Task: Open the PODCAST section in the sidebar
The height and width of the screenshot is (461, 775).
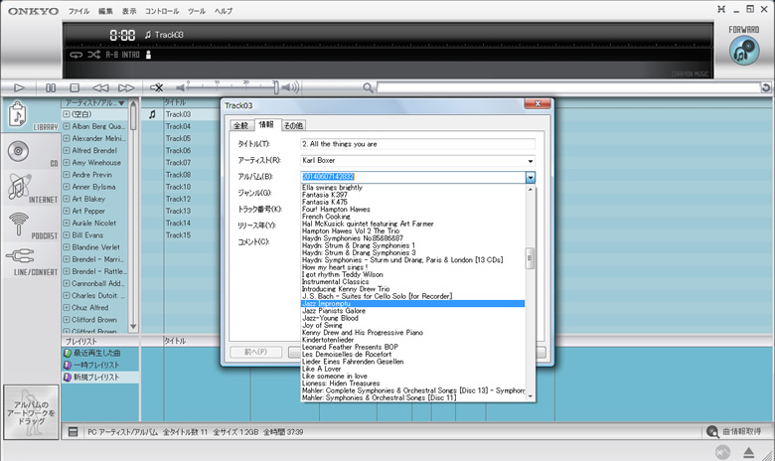Action: point(31,225)
